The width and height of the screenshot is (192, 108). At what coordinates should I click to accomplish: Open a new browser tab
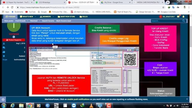pyautogui.click(x=168, y=2)
